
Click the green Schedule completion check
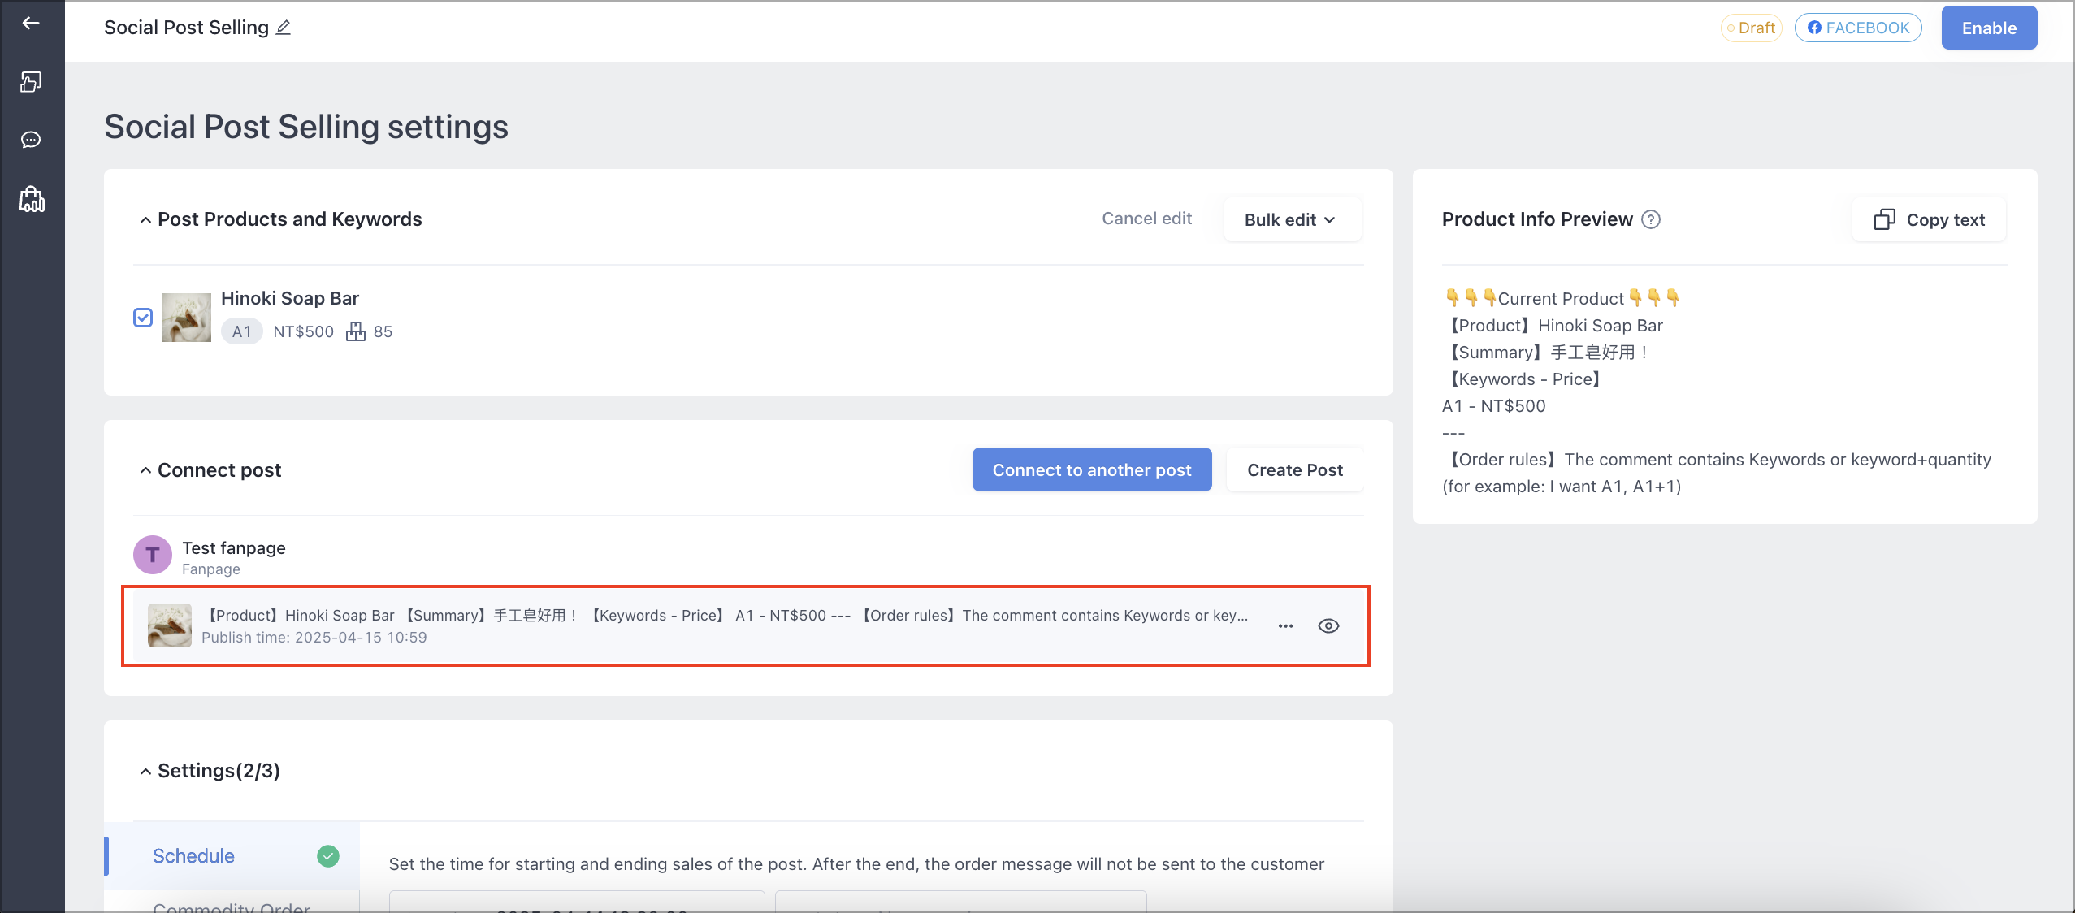[328, 856]
